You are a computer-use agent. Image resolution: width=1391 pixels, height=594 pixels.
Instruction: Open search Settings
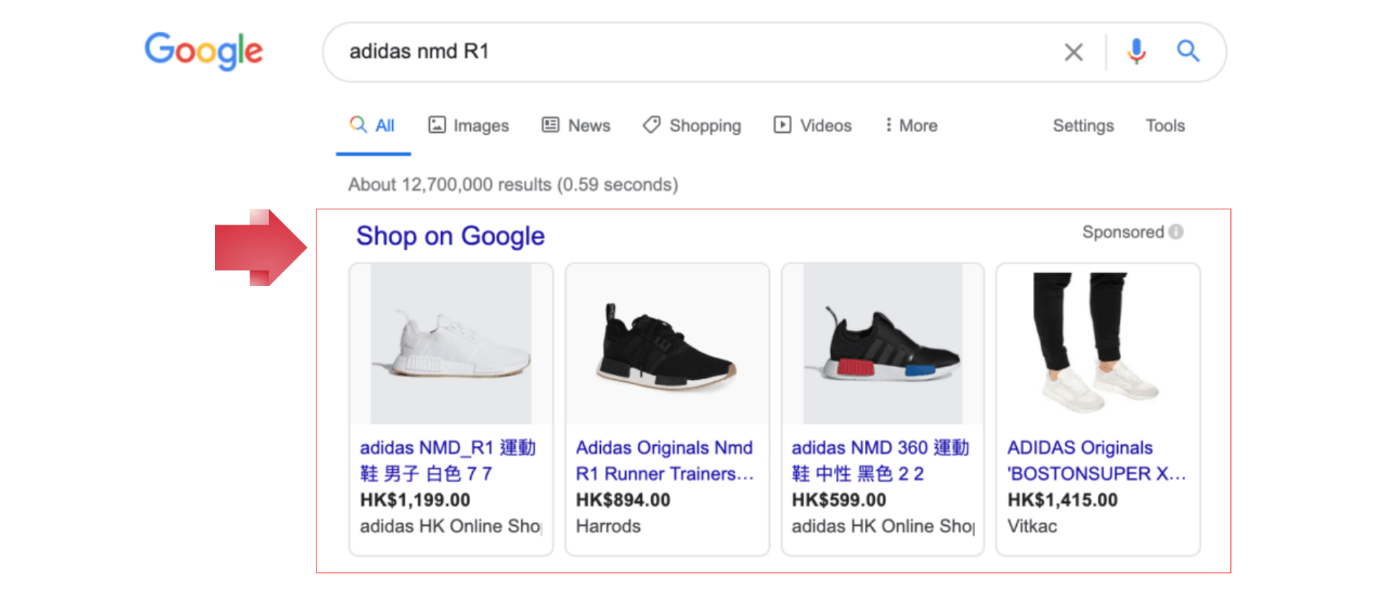coord(1083,126)
